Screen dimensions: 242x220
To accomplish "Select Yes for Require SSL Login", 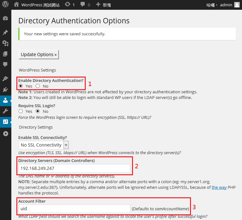I will point(21,111).
